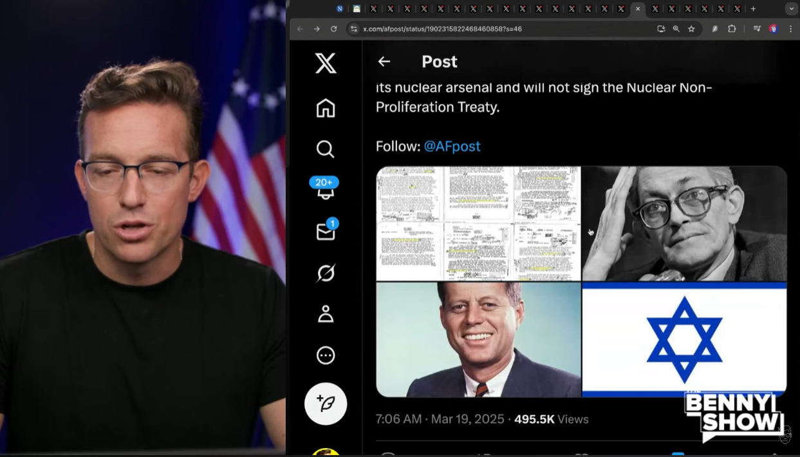Open Notifications bell showing 20+ badge
This screenshot has width=800, height=457.
pyautogui.click(x=326, y=191)
